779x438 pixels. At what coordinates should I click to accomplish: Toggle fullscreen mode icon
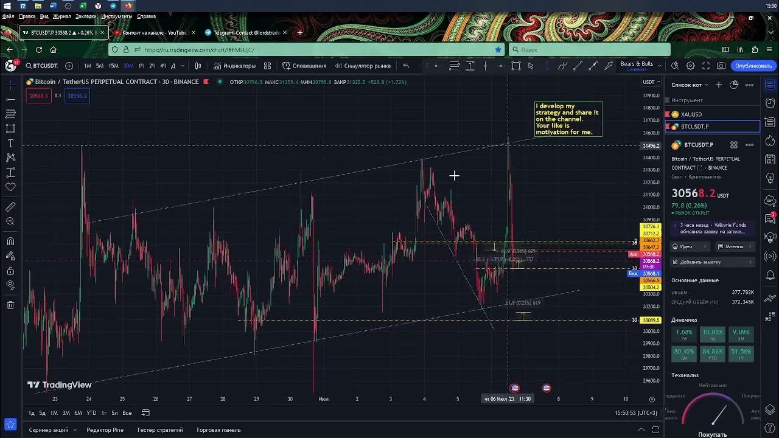(706, 66)
